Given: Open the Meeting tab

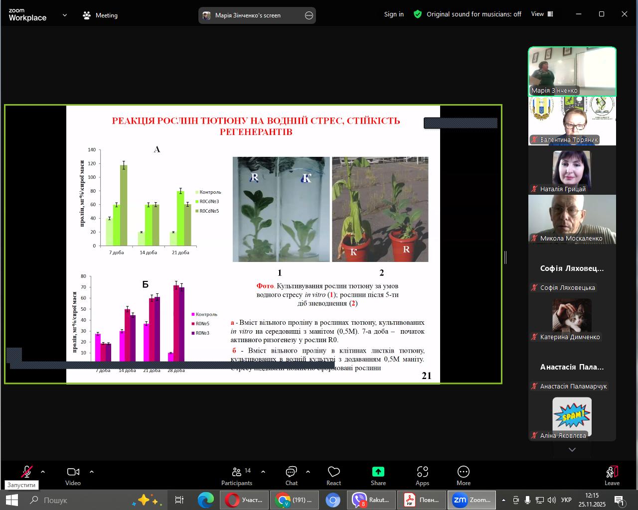Looking at the screenshot, I should [x=100, y=15].
